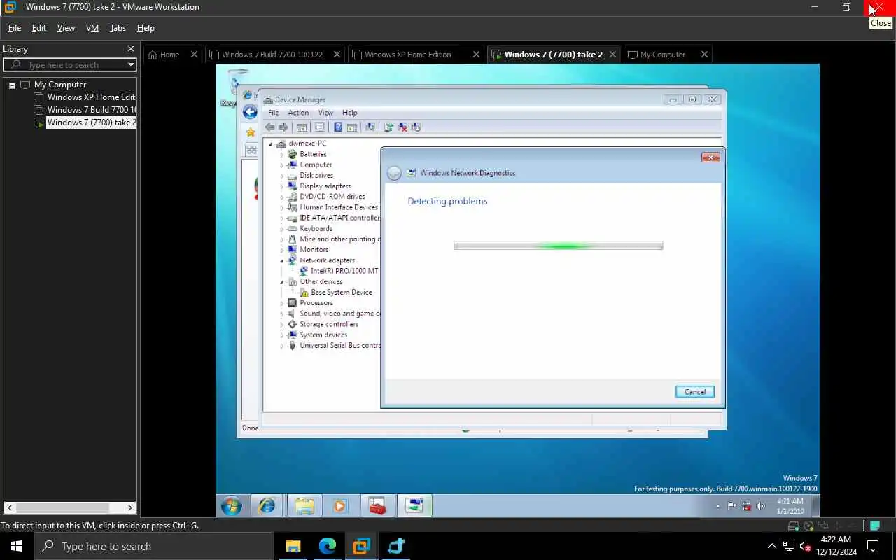Open File Explorer on the host taskbar
The height and width of the screenshot is (560, 896).
(293, 546)
